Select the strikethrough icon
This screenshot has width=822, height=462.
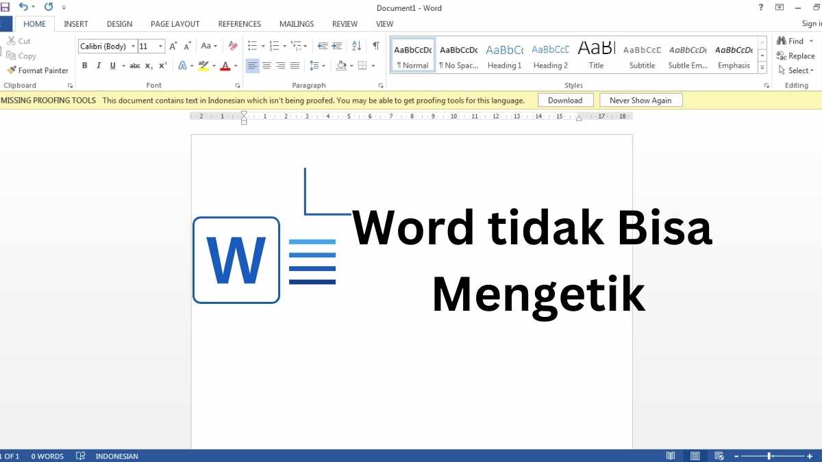pos(134,65)
